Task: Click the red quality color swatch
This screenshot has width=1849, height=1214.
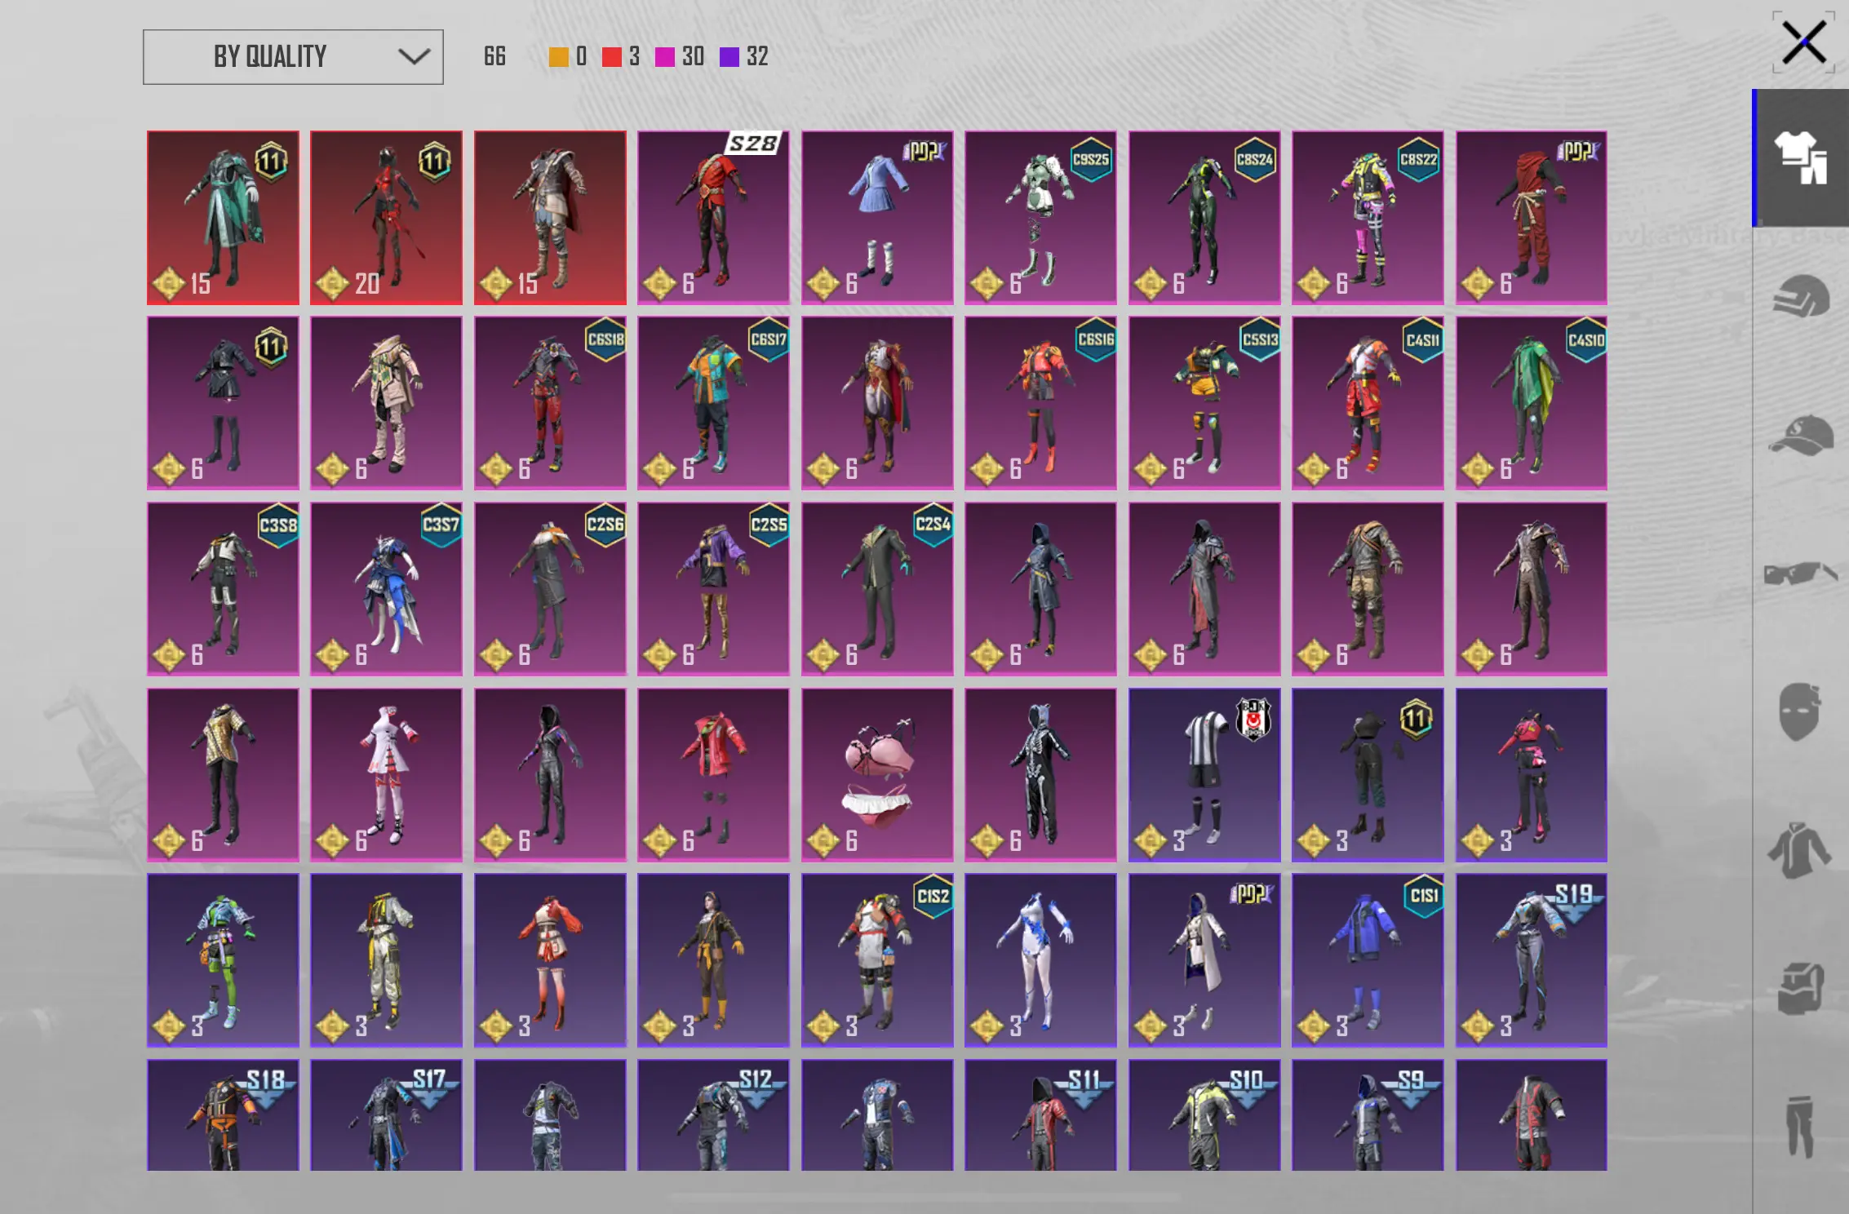Action: [x=611, y=57]
